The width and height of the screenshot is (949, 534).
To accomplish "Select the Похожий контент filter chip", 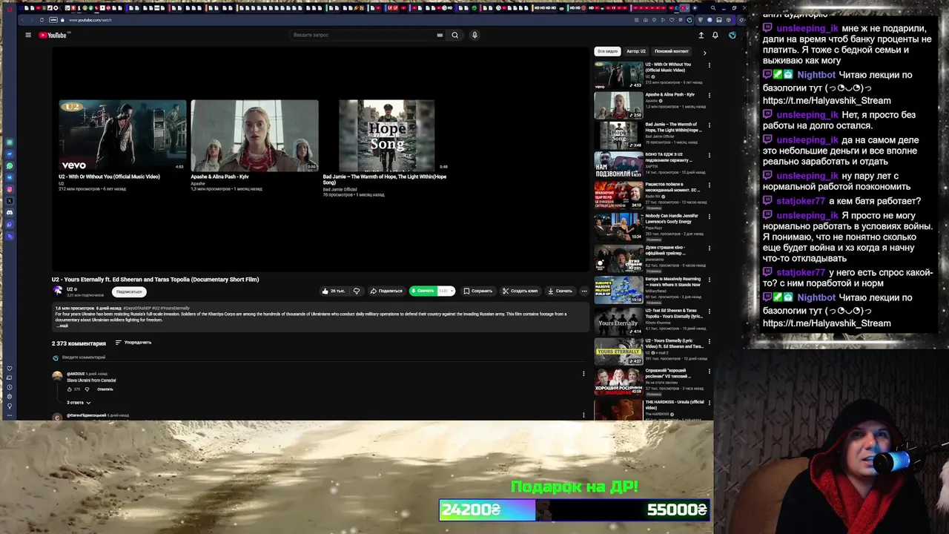I will click(x=672, y=51).
